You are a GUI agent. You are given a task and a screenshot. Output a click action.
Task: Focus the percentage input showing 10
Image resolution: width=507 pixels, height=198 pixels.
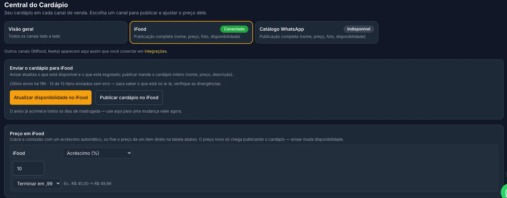(x=28, y=168)
